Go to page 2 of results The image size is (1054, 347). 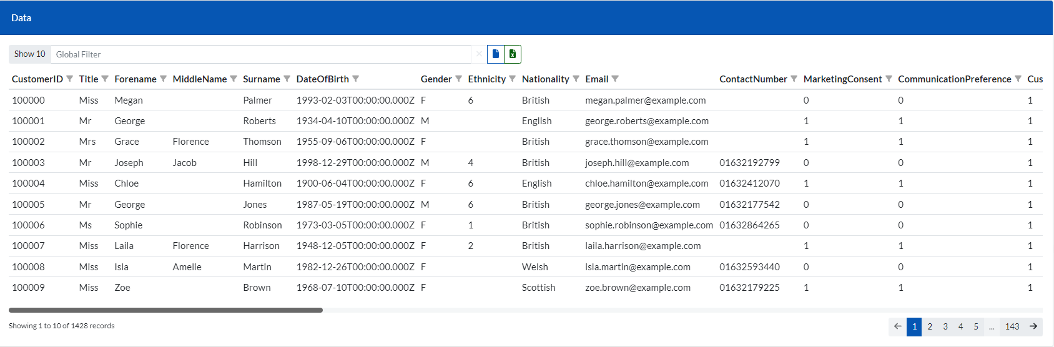[x=930, y=326]
